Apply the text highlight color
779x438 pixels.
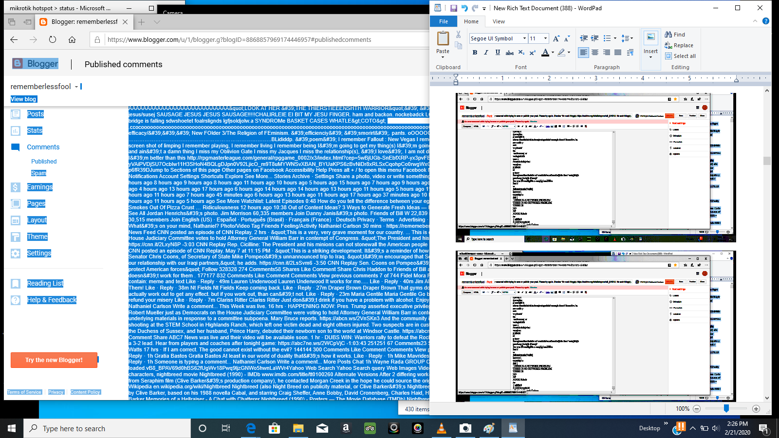561,53
